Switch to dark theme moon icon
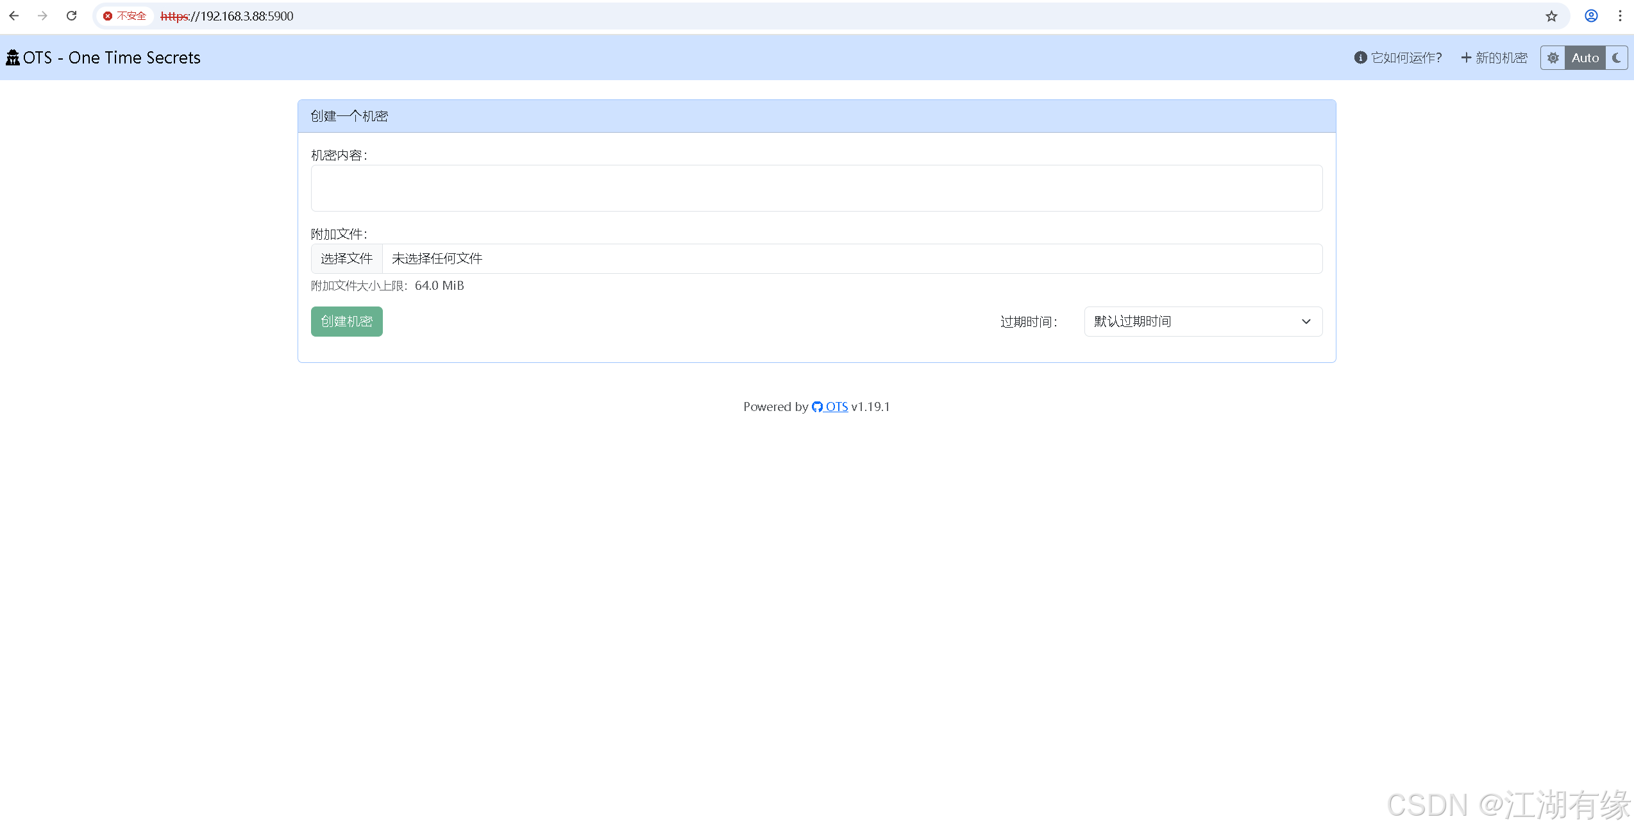The width and height of the screenshot is (1634, 831). tap(1616, 58)
